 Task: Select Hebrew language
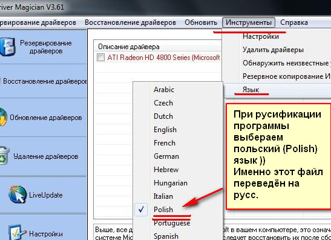tap(166, 170)
